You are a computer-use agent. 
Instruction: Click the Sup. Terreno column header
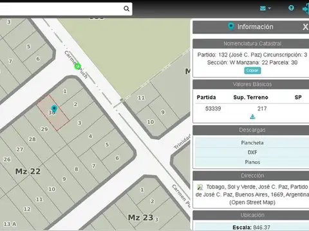point(250,98)
